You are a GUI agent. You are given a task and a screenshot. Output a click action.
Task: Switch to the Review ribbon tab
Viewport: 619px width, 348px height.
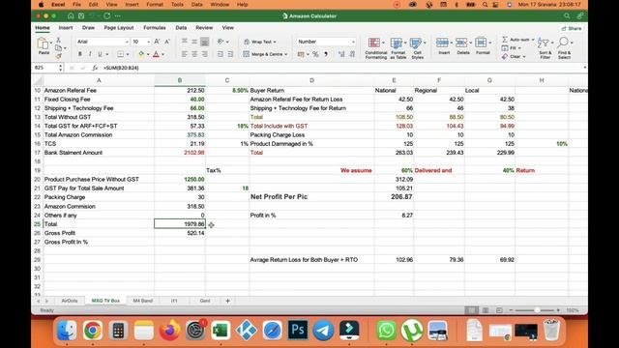click(204, 28)
